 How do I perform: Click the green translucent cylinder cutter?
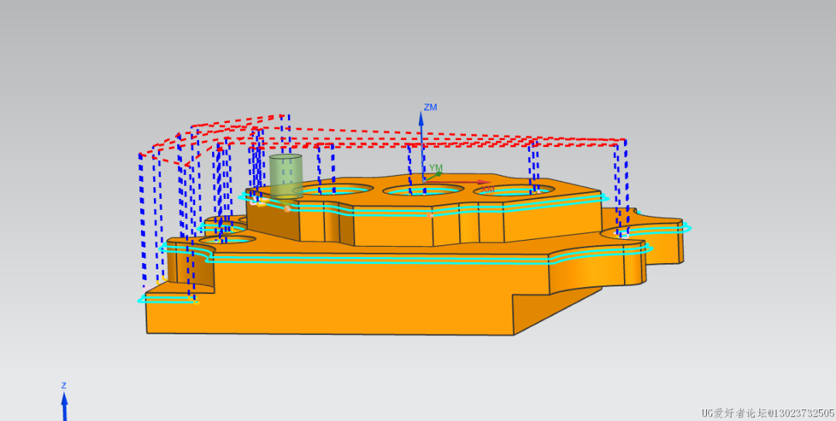click(286, 176)
